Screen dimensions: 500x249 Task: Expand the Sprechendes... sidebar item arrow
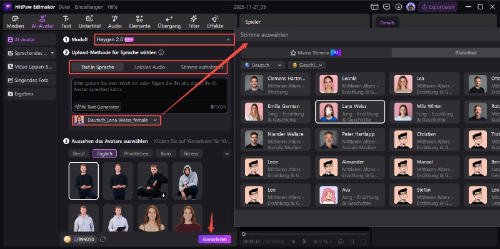[52, 53]
